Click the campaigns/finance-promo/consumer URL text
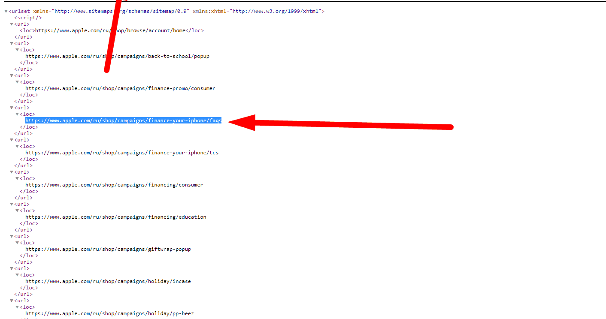The width and height of the screenshot is (606, 319). (x=120, y=88)
